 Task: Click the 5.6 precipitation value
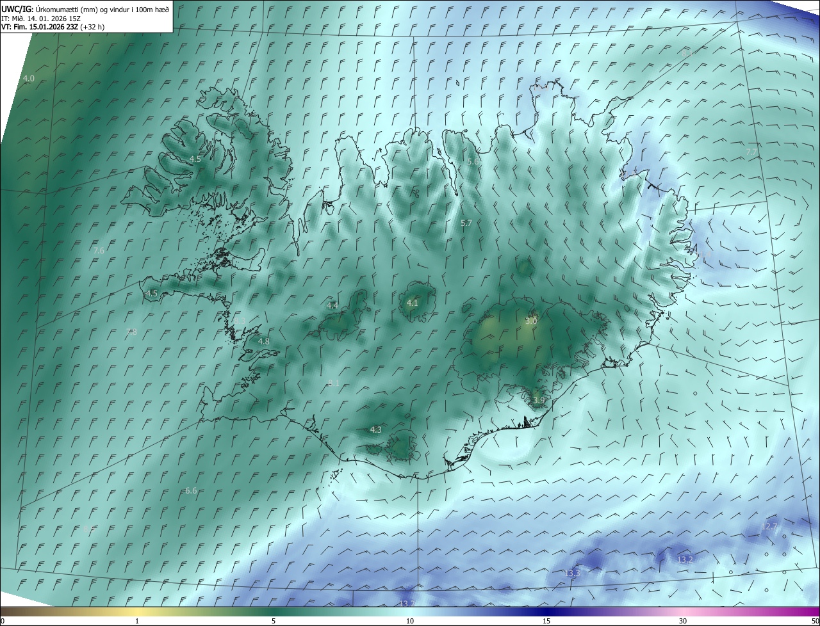coord(473,162)
